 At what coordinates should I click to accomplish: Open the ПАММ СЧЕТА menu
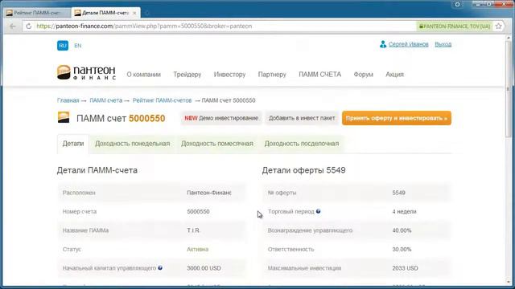click(320, 75)
